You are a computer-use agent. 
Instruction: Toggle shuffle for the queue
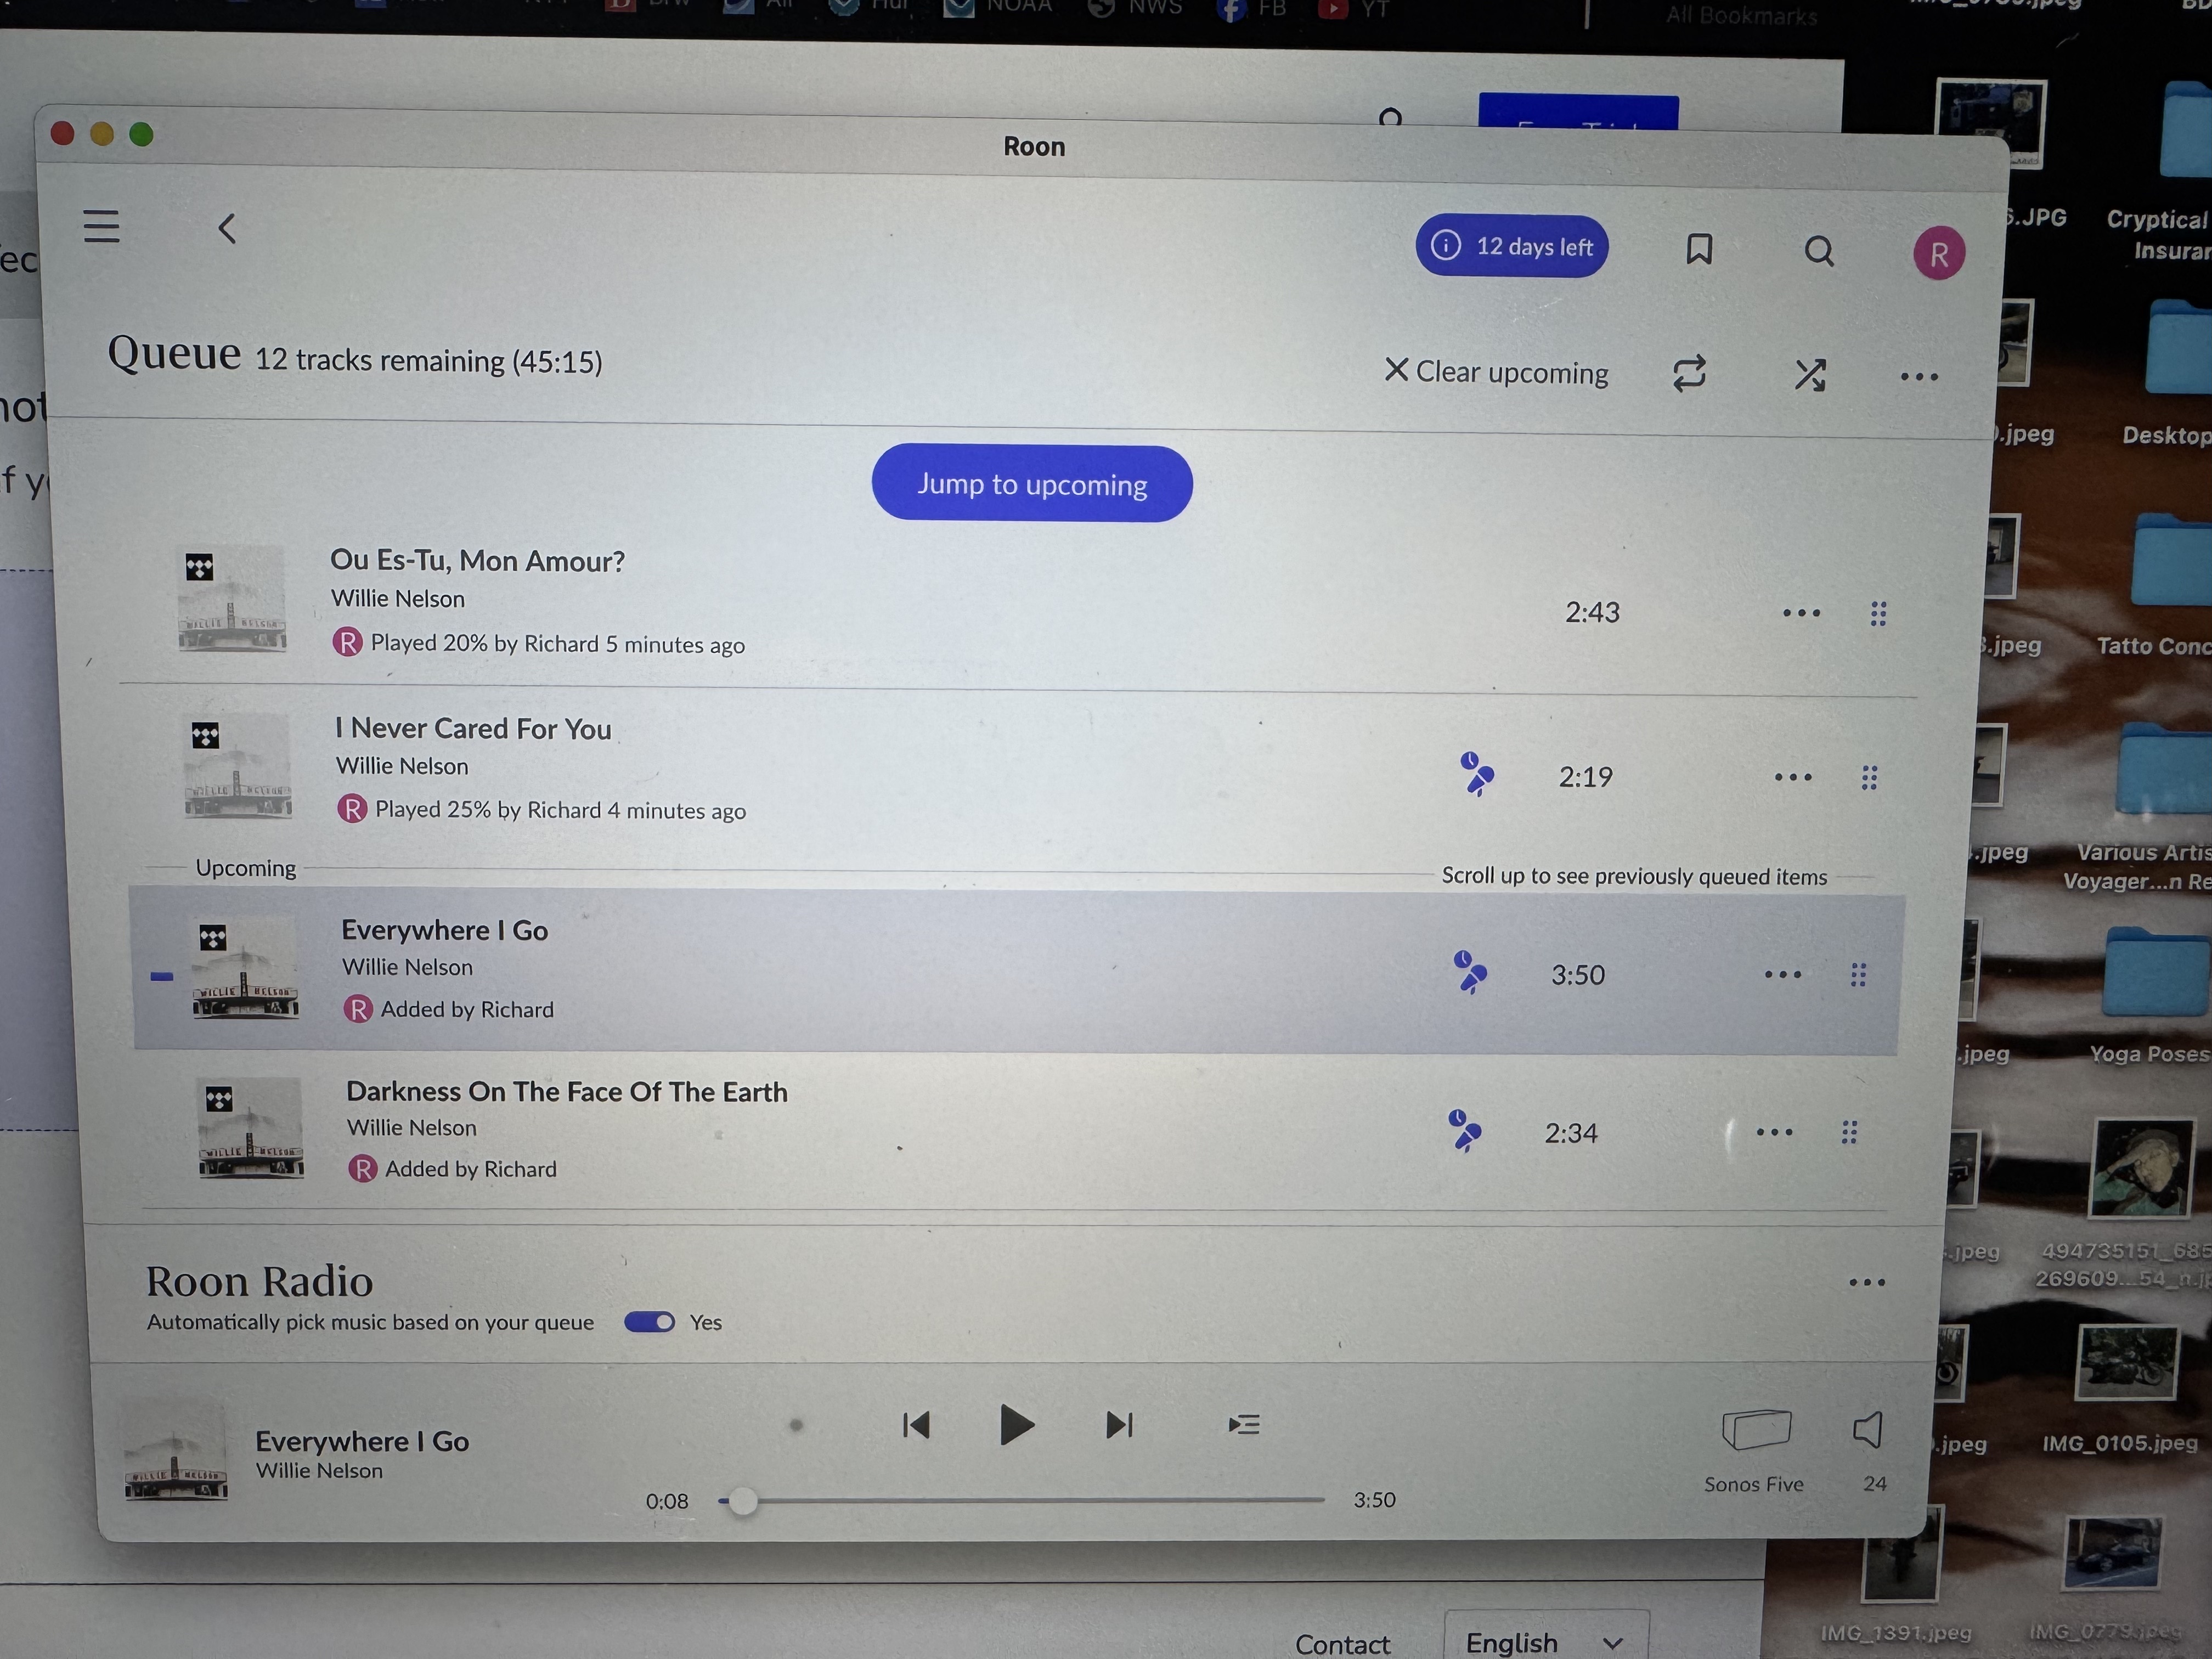click(x=1809, y=375)
